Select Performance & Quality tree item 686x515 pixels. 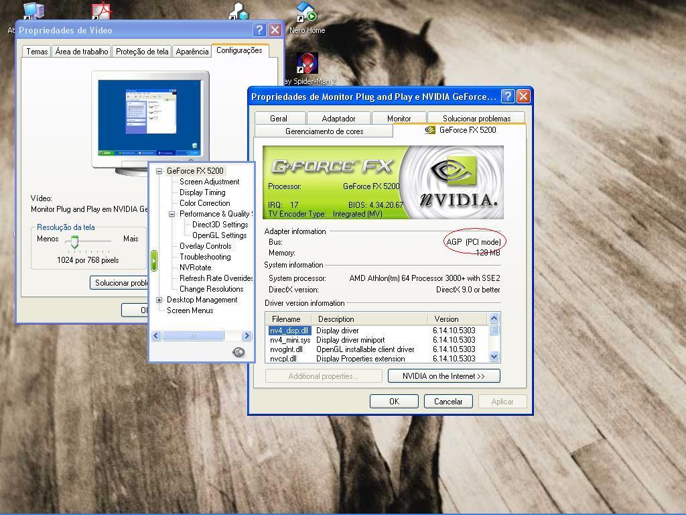click(215, 214)
